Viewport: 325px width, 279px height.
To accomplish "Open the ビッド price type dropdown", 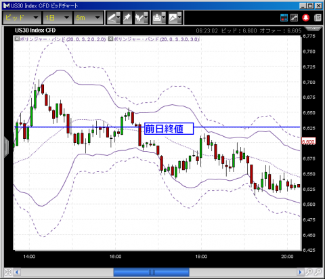I will [22, 18].
